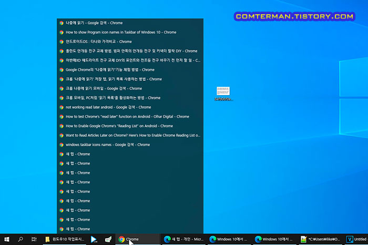
Task: Open '안드로이드OS : 다나와 가격비교' Chrome window
Action: coord(130,42)
